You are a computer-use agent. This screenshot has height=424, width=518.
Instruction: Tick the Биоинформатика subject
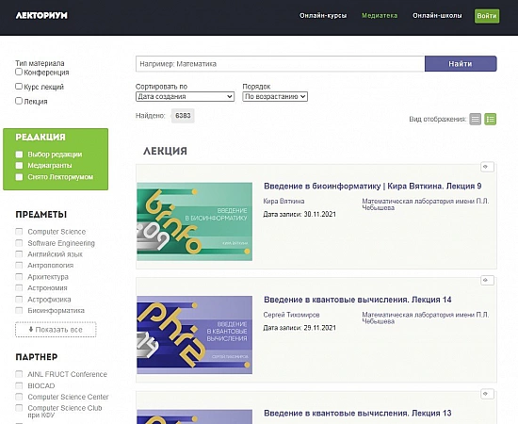point(19,310)
